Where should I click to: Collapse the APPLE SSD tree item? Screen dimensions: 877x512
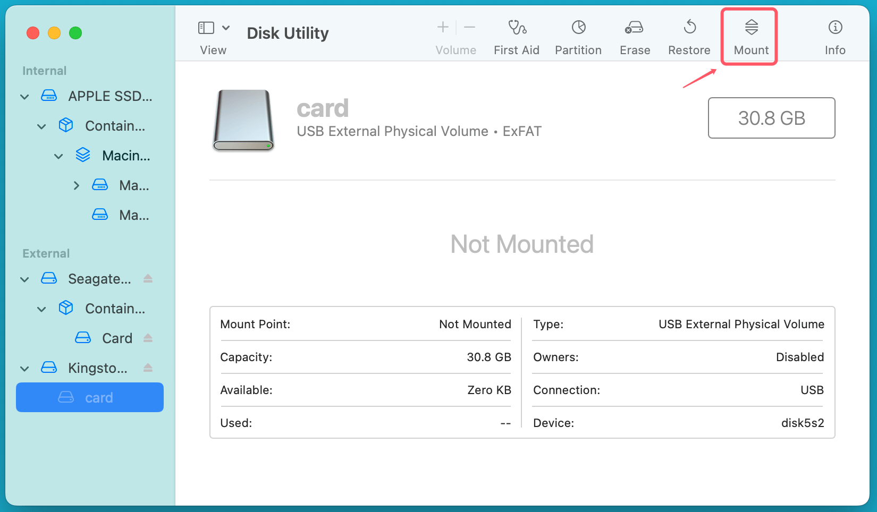click(x=24, y=96)
